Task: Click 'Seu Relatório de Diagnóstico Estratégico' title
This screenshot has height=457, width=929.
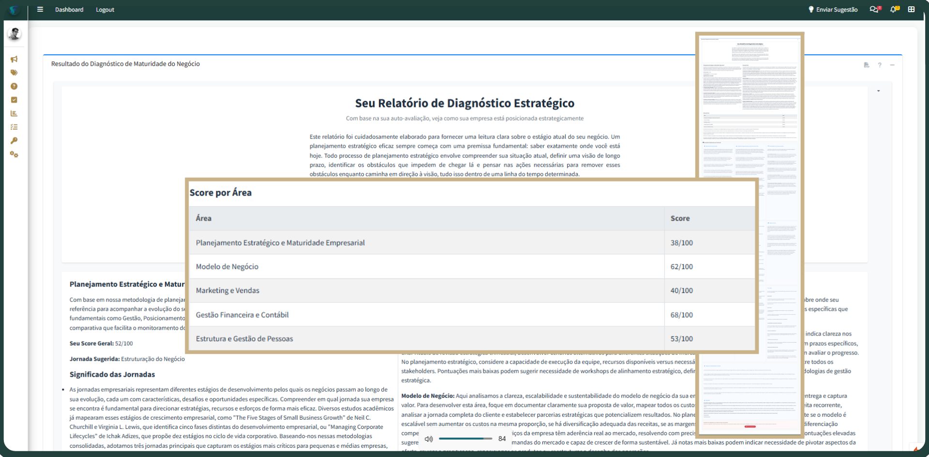Action: click(464, 103)
